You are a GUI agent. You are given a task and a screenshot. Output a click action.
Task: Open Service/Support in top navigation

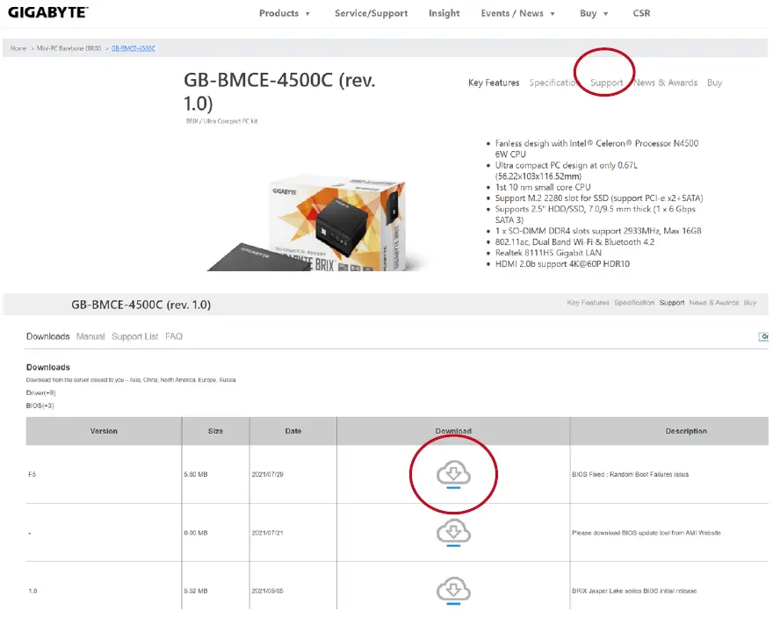point(372,13)
